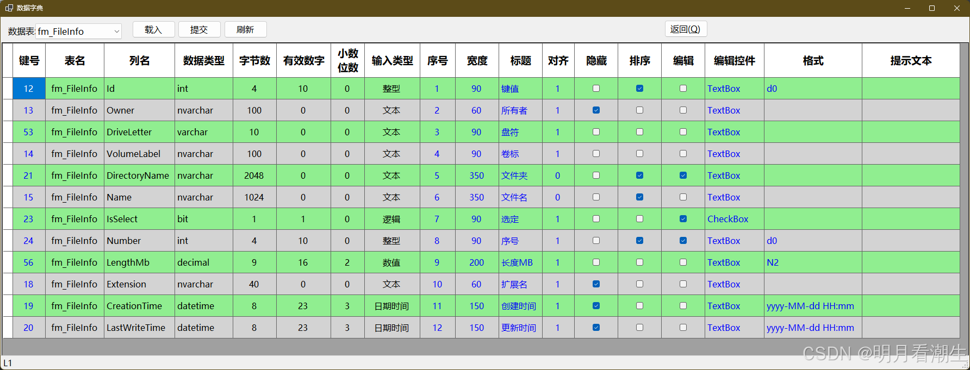Toggle 隐藏 checkbox in Extension row
This screenshot has height=370, width=970.
coord(596,284)
